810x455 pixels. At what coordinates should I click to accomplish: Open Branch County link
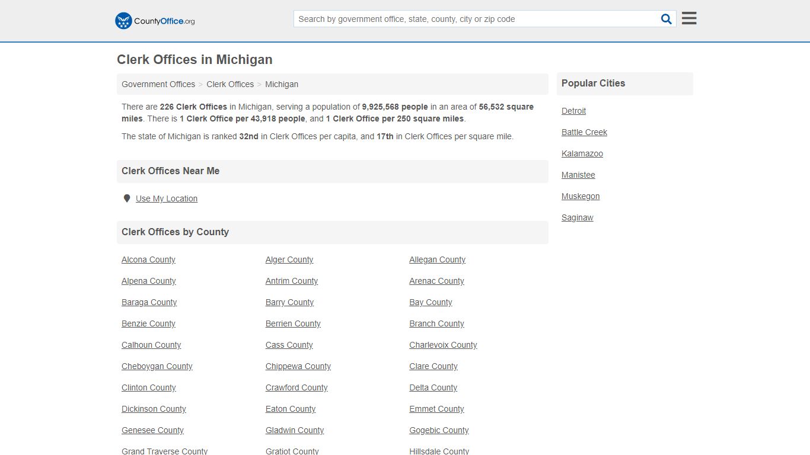[x=436, y=323]
